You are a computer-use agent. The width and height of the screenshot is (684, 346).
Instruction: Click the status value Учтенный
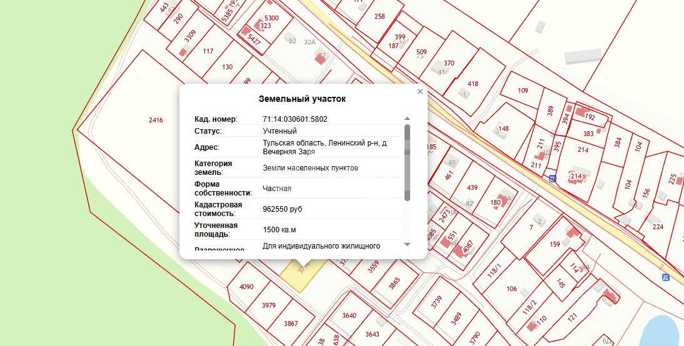pos(279,131)
